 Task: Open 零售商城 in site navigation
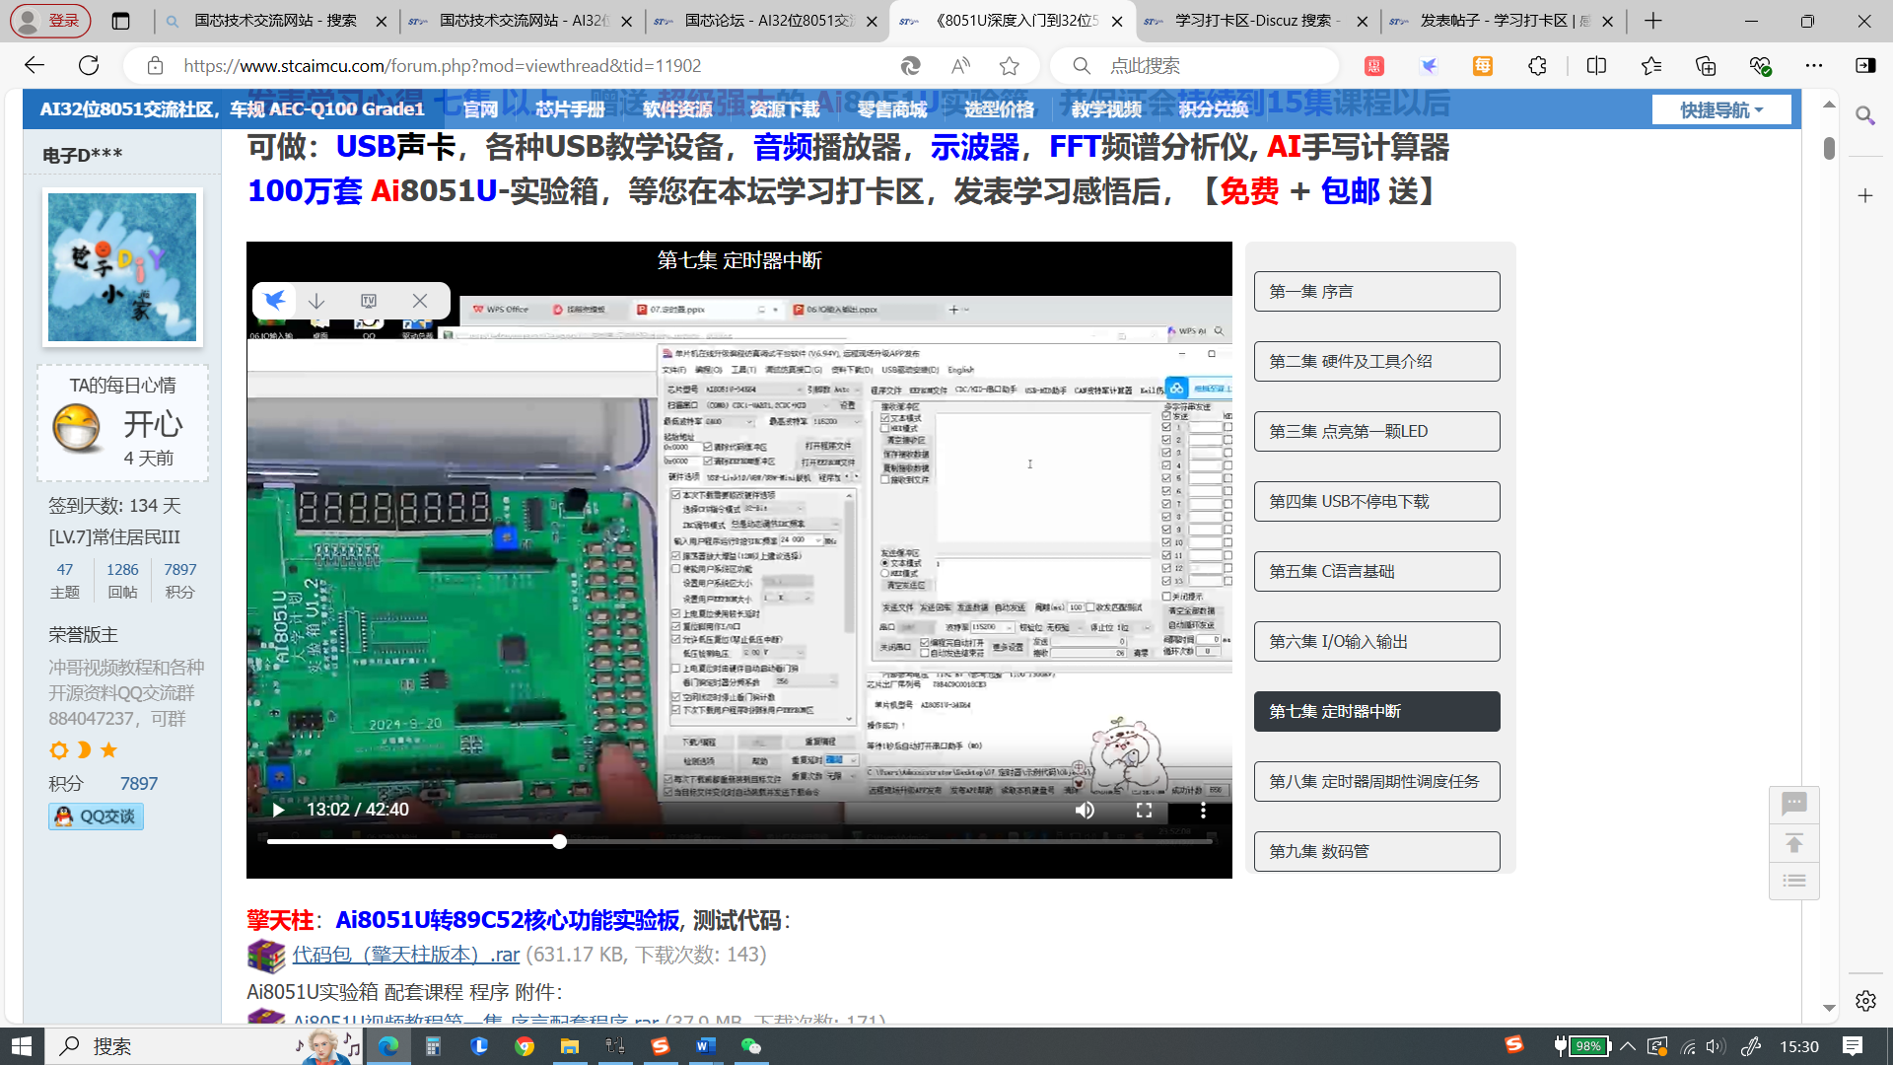click(892, 109)
